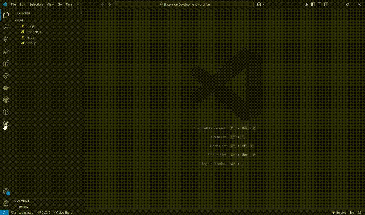Viewport: 365px width, 215px height.
Task: Open the Live Share activity icon
Action: coord(6,76)
